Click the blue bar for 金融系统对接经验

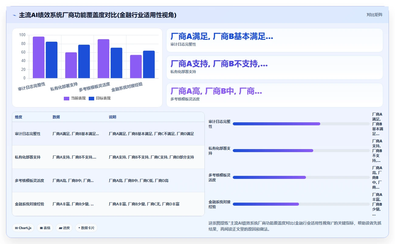149,64
